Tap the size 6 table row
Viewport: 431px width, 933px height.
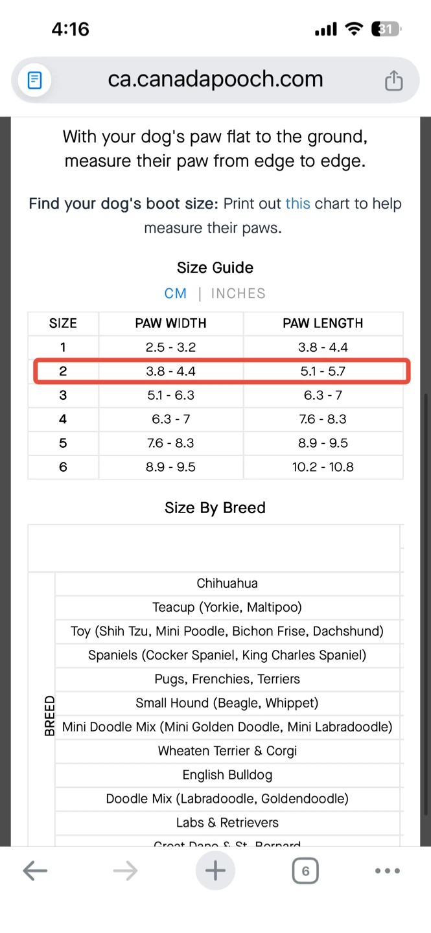click(215, 467)
